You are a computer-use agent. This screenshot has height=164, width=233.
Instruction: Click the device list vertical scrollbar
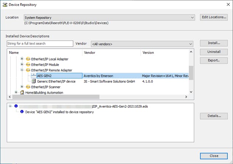click(x=191, y=73)
